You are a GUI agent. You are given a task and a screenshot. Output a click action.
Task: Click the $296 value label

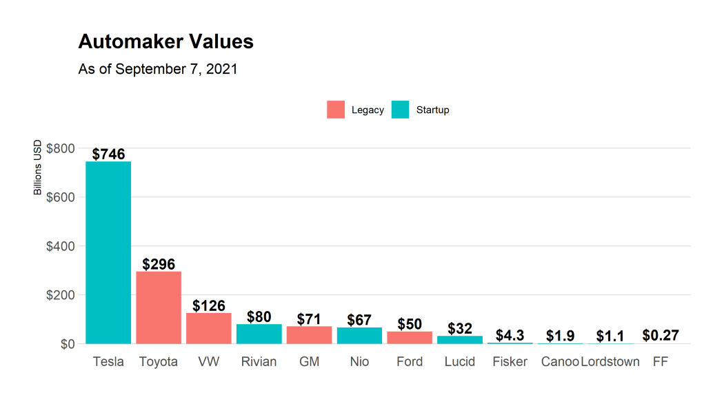159,264
